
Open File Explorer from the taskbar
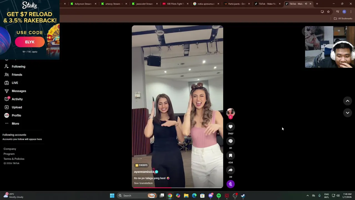(186, 196)
